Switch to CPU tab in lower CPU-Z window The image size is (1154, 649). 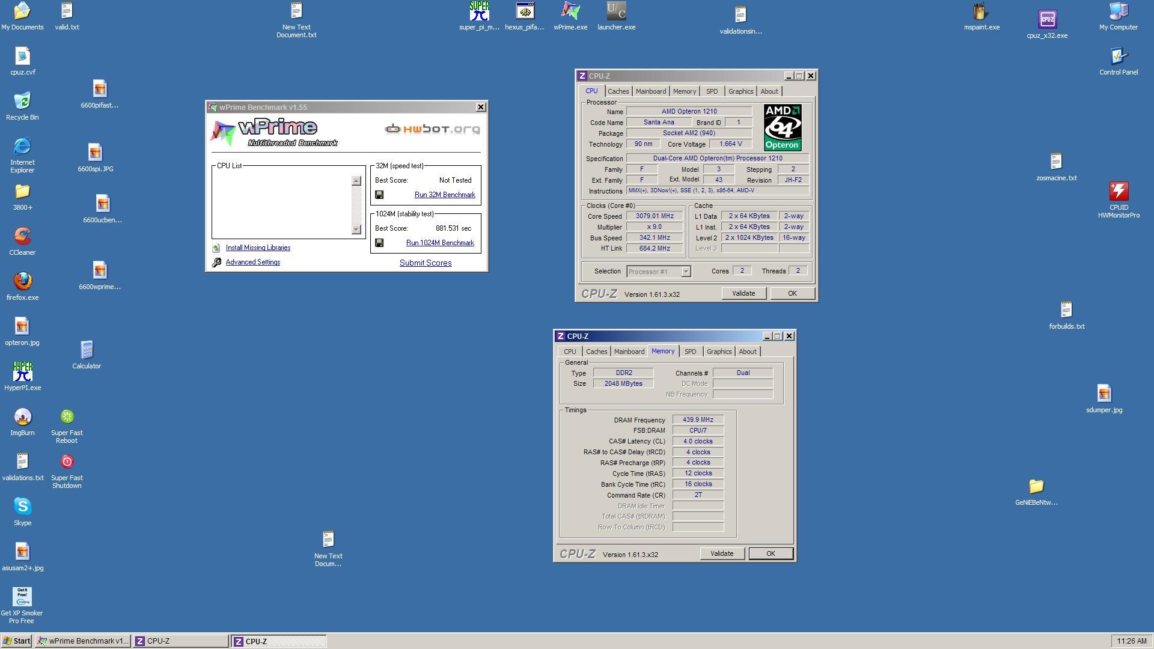[x=570, y=352]
